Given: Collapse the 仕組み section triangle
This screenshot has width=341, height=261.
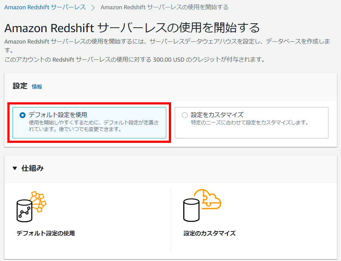Looking at the screenshot, I should 15,168.
